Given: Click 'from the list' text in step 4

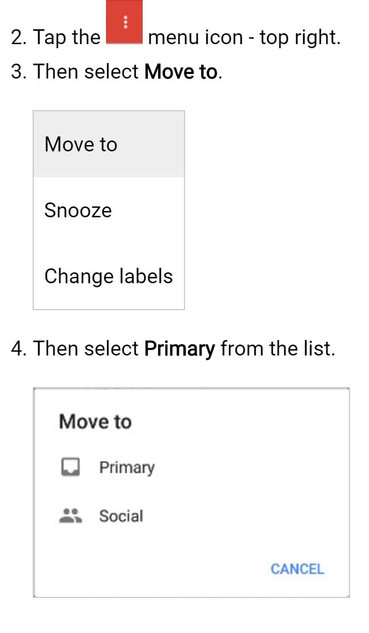Looking at the screenshot, I should [278, 349].
